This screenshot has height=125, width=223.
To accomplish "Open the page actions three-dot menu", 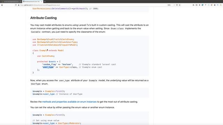I will click(174, 5).
